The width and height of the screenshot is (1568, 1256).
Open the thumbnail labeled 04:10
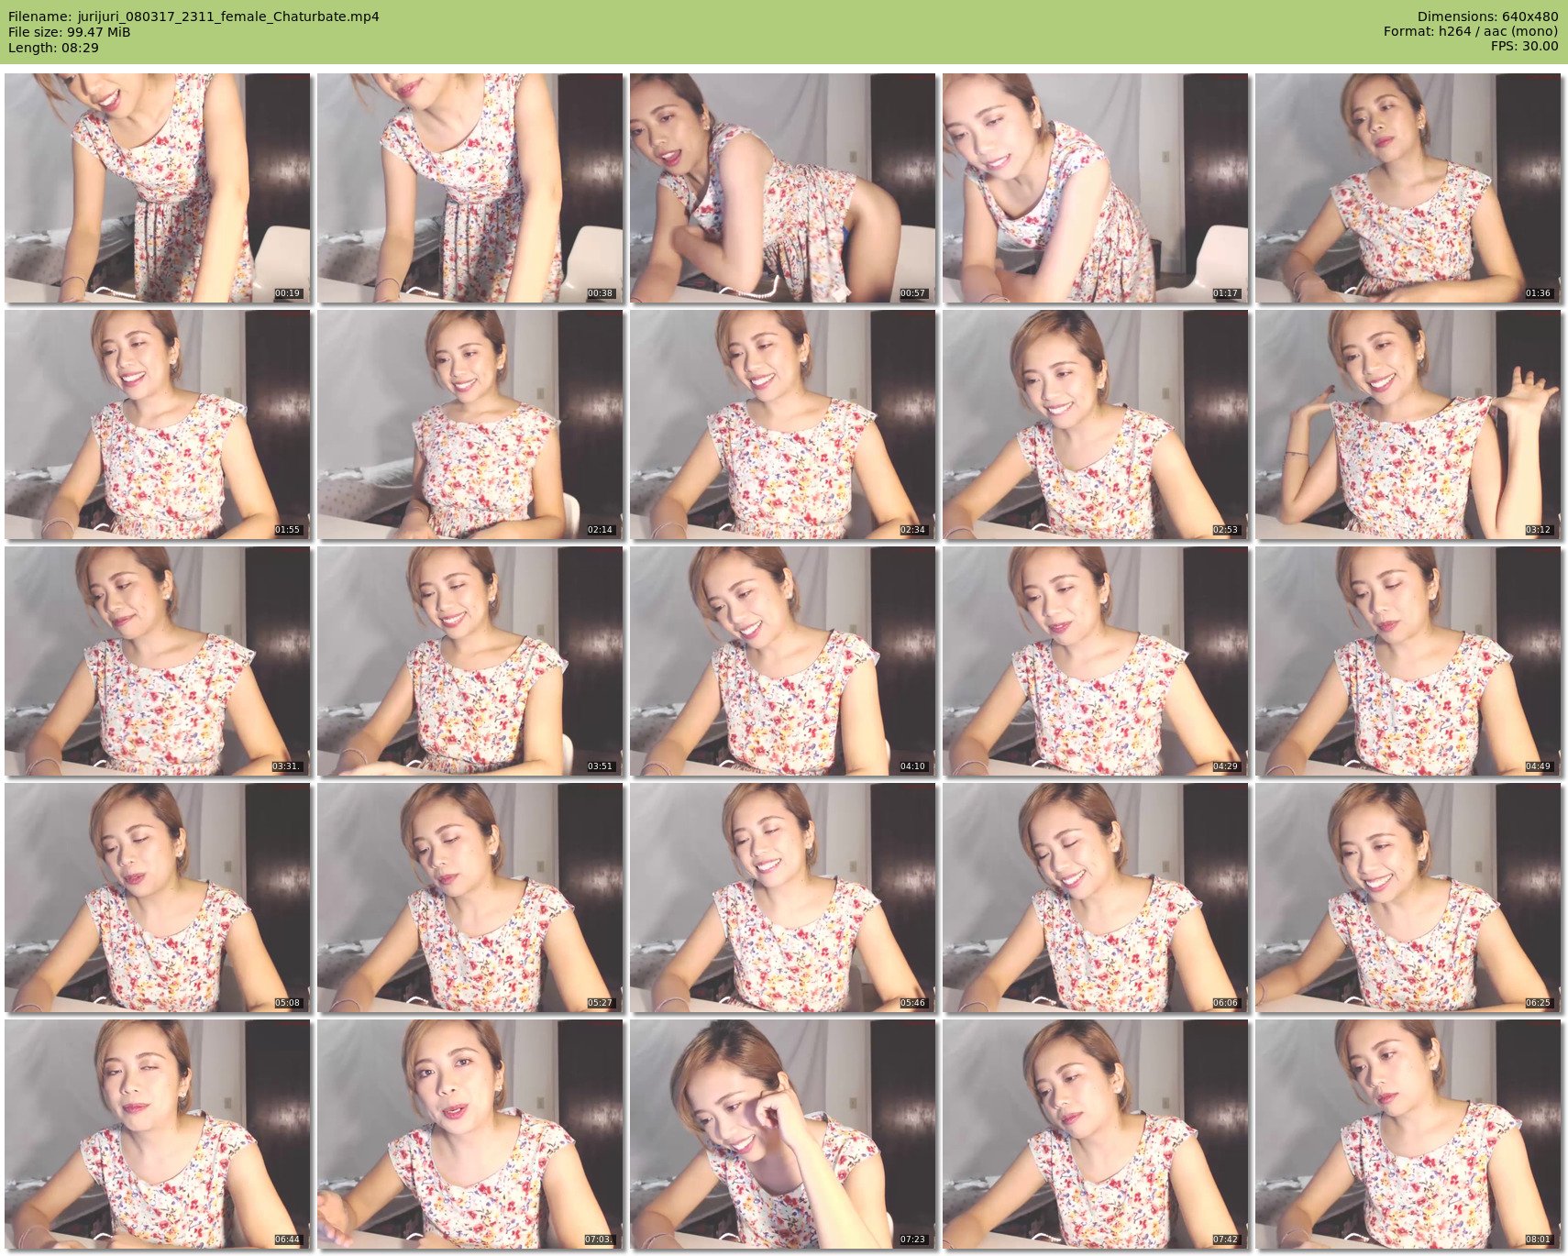pyautogui.click(x=783, y=661)
